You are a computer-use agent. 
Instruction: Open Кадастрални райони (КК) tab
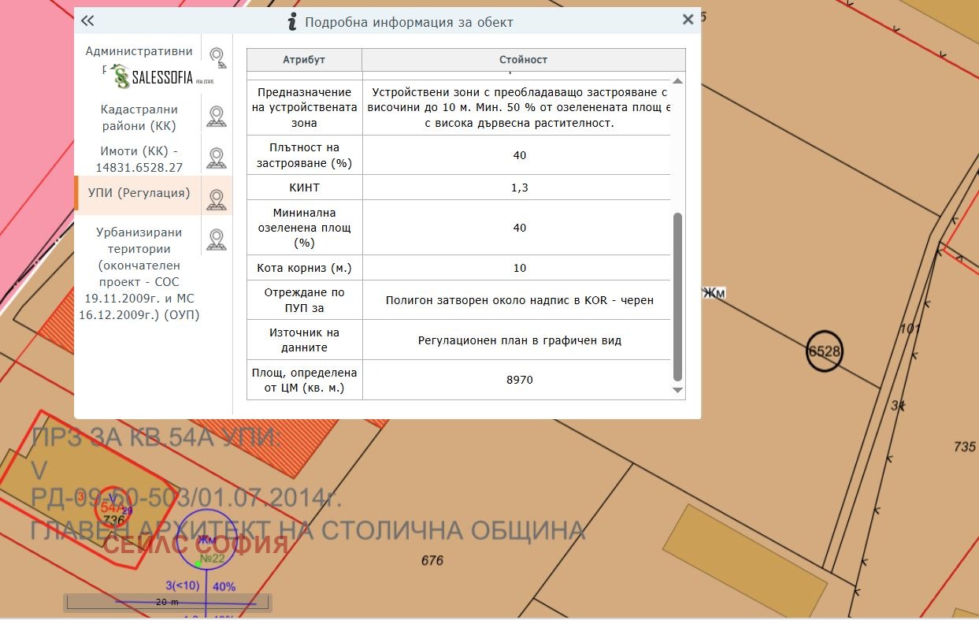coord(139,117)
